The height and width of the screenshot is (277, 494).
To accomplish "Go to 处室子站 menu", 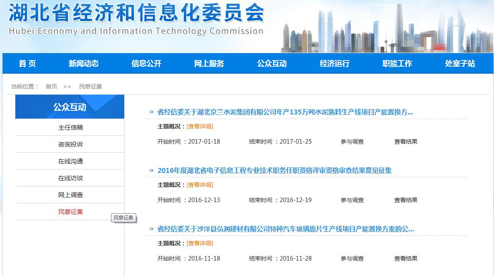I will [x=460, y=63].
